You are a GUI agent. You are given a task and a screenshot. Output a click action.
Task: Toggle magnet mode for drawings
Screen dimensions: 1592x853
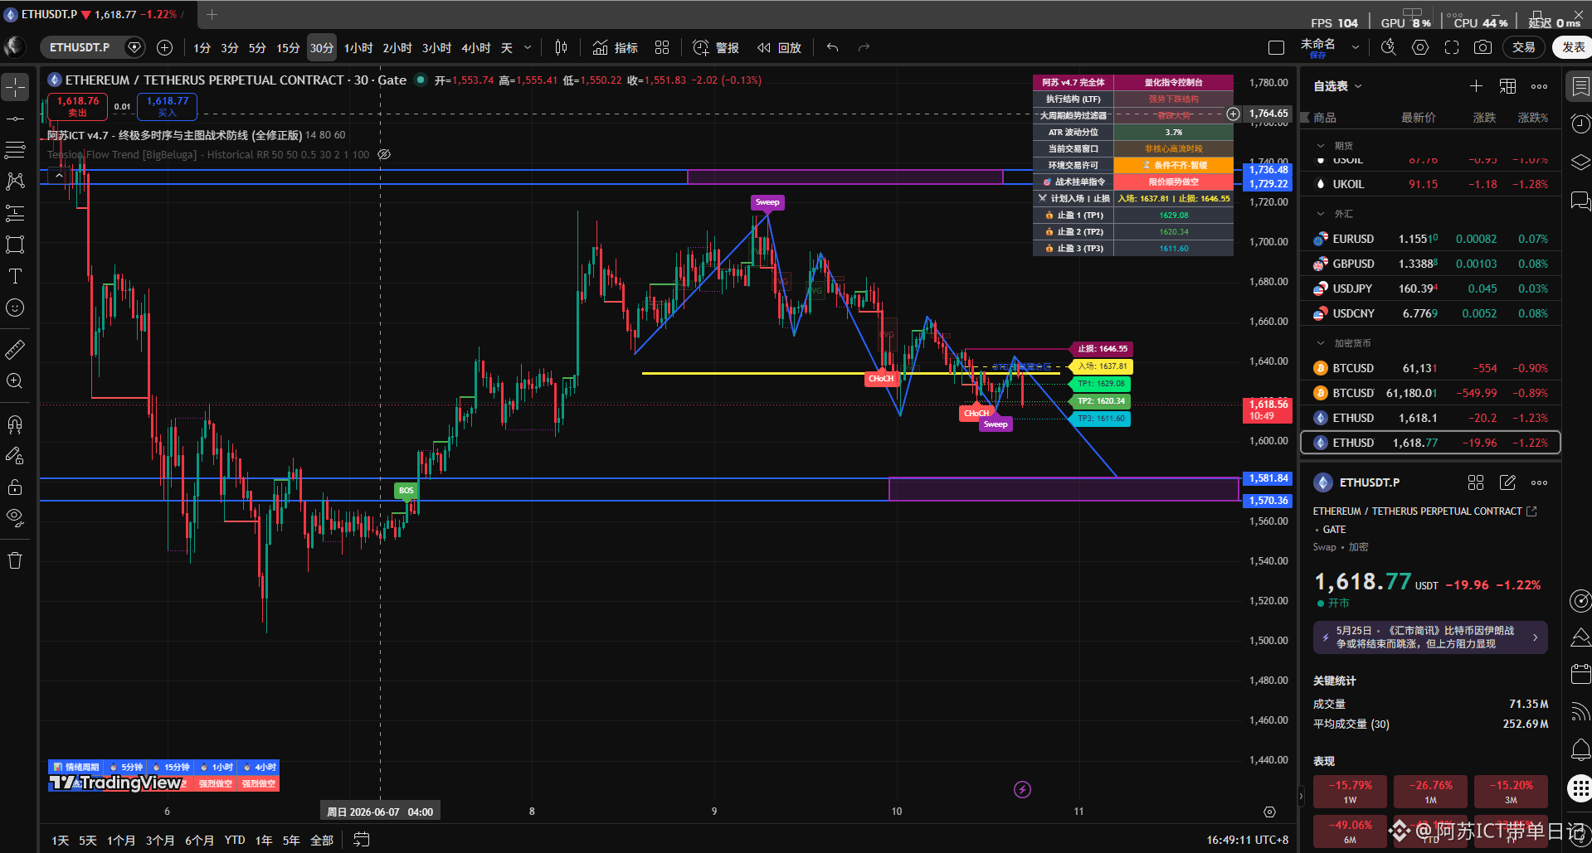15,424
